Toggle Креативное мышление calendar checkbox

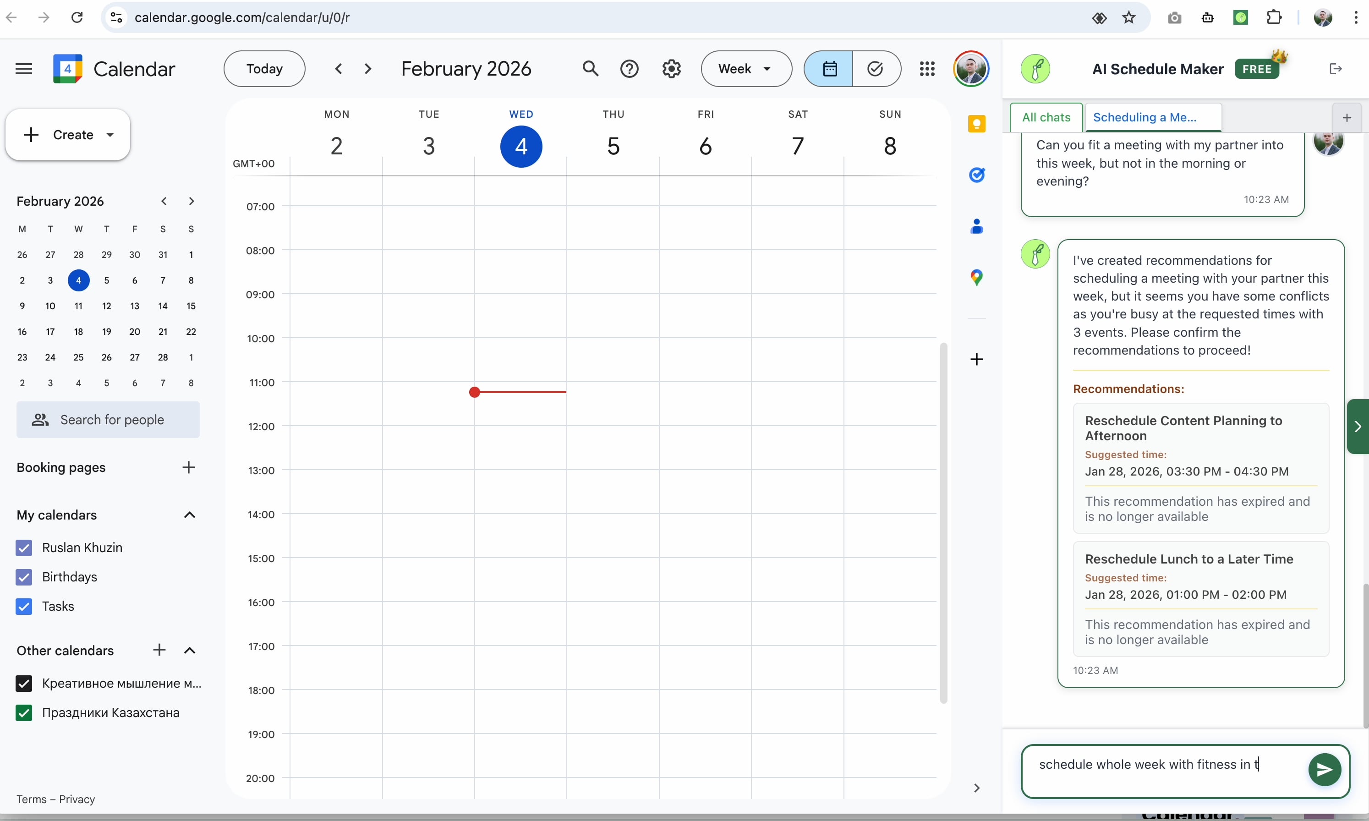click(x=24, y=683)
